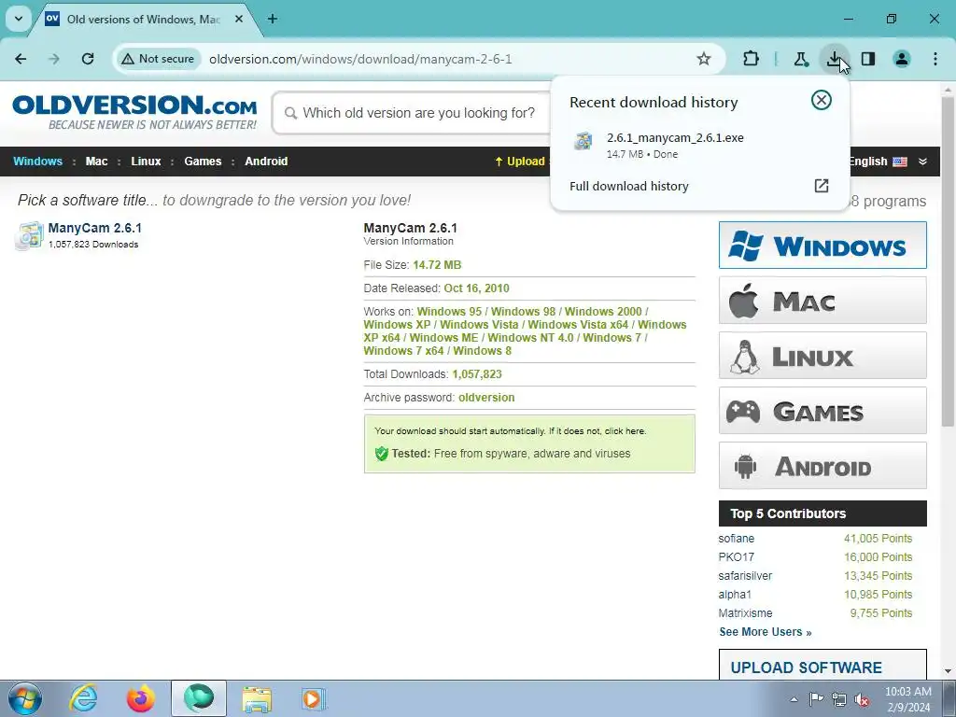Click the 'click here' manual download link
The height and width of the screenshot is (717, 956).
coord(625,431)
